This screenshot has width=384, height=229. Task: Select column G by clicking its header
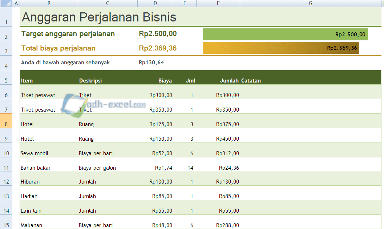(311, 3)
